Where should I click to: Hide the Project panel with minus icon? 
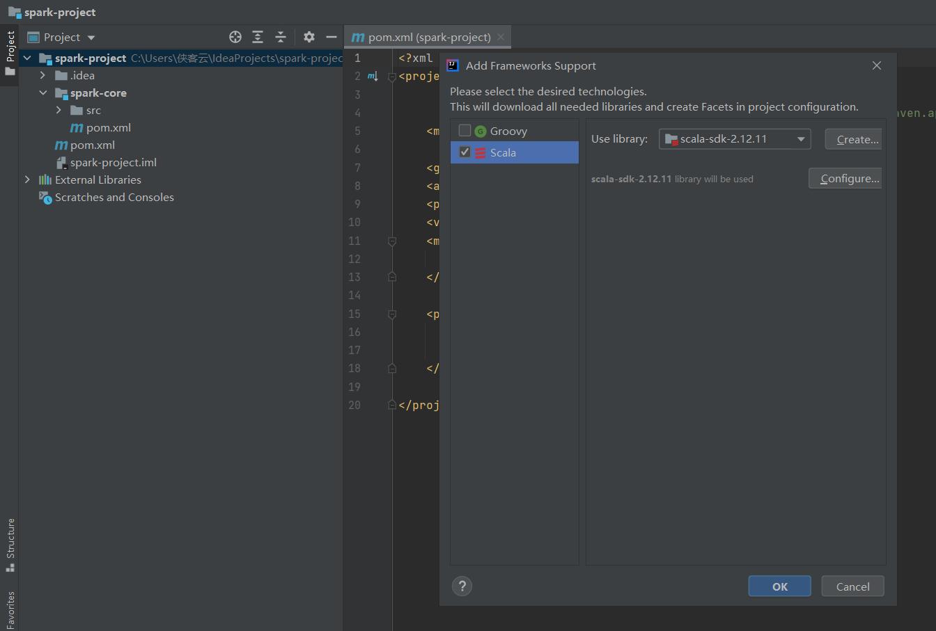[331, 37]
